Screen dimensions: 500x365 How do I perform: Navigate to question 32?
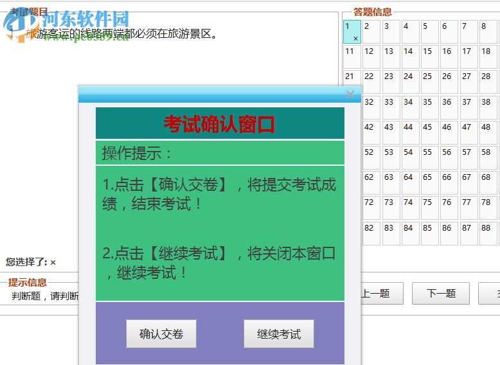tap(371, 108)
